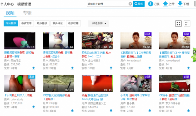This screenshot has height=116, width=196.
Task: Open title link 卡乐淘粘土制作入门教程
Action: (18, 95)
